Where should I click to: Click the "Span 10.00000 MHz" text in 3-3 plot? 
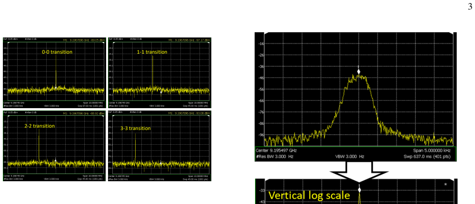tap(199, 176)
